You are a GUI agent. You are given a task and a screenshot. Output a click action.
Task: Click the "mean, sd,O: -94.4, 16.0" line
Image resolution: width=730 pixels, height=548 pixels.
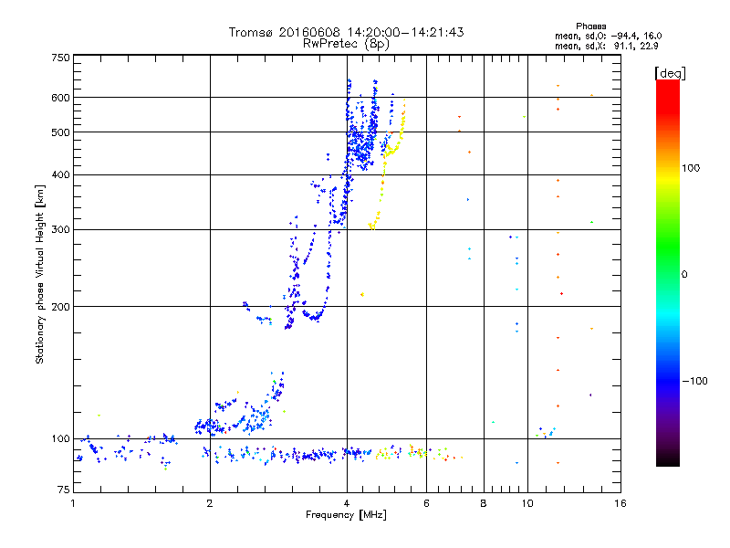(608, 36)
